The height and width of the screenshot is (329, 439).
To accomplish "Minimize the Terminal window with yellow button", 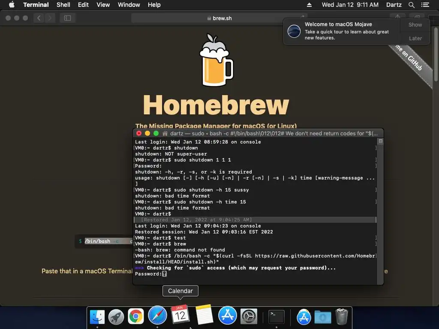I will click(x=147, y=134).
